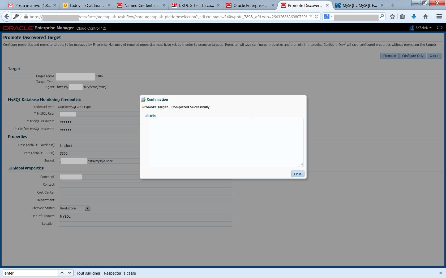Screen dimensions: 446x278
Task: Switch to the Named Credential tab
Action: 141,5
